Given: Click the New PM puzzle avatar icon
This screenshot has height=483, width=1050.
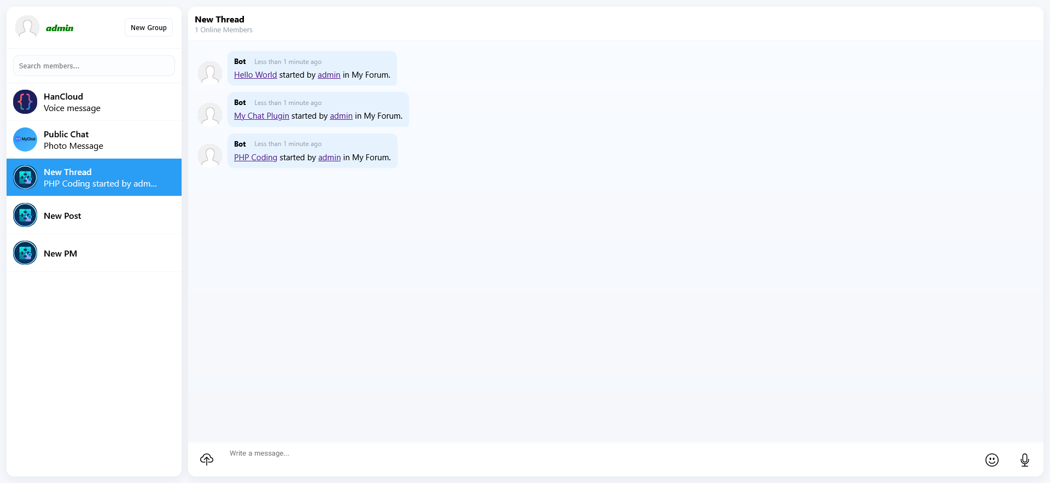Looking at the screenshot, I should click(25, 253).
